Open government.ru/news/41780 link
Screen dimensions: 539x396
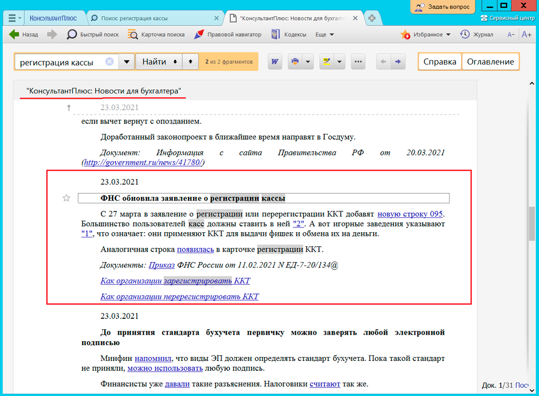click(143, 162)
